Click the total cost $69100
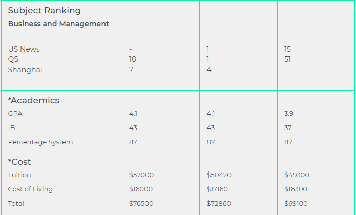356x215 pixels. click(296, 203)
